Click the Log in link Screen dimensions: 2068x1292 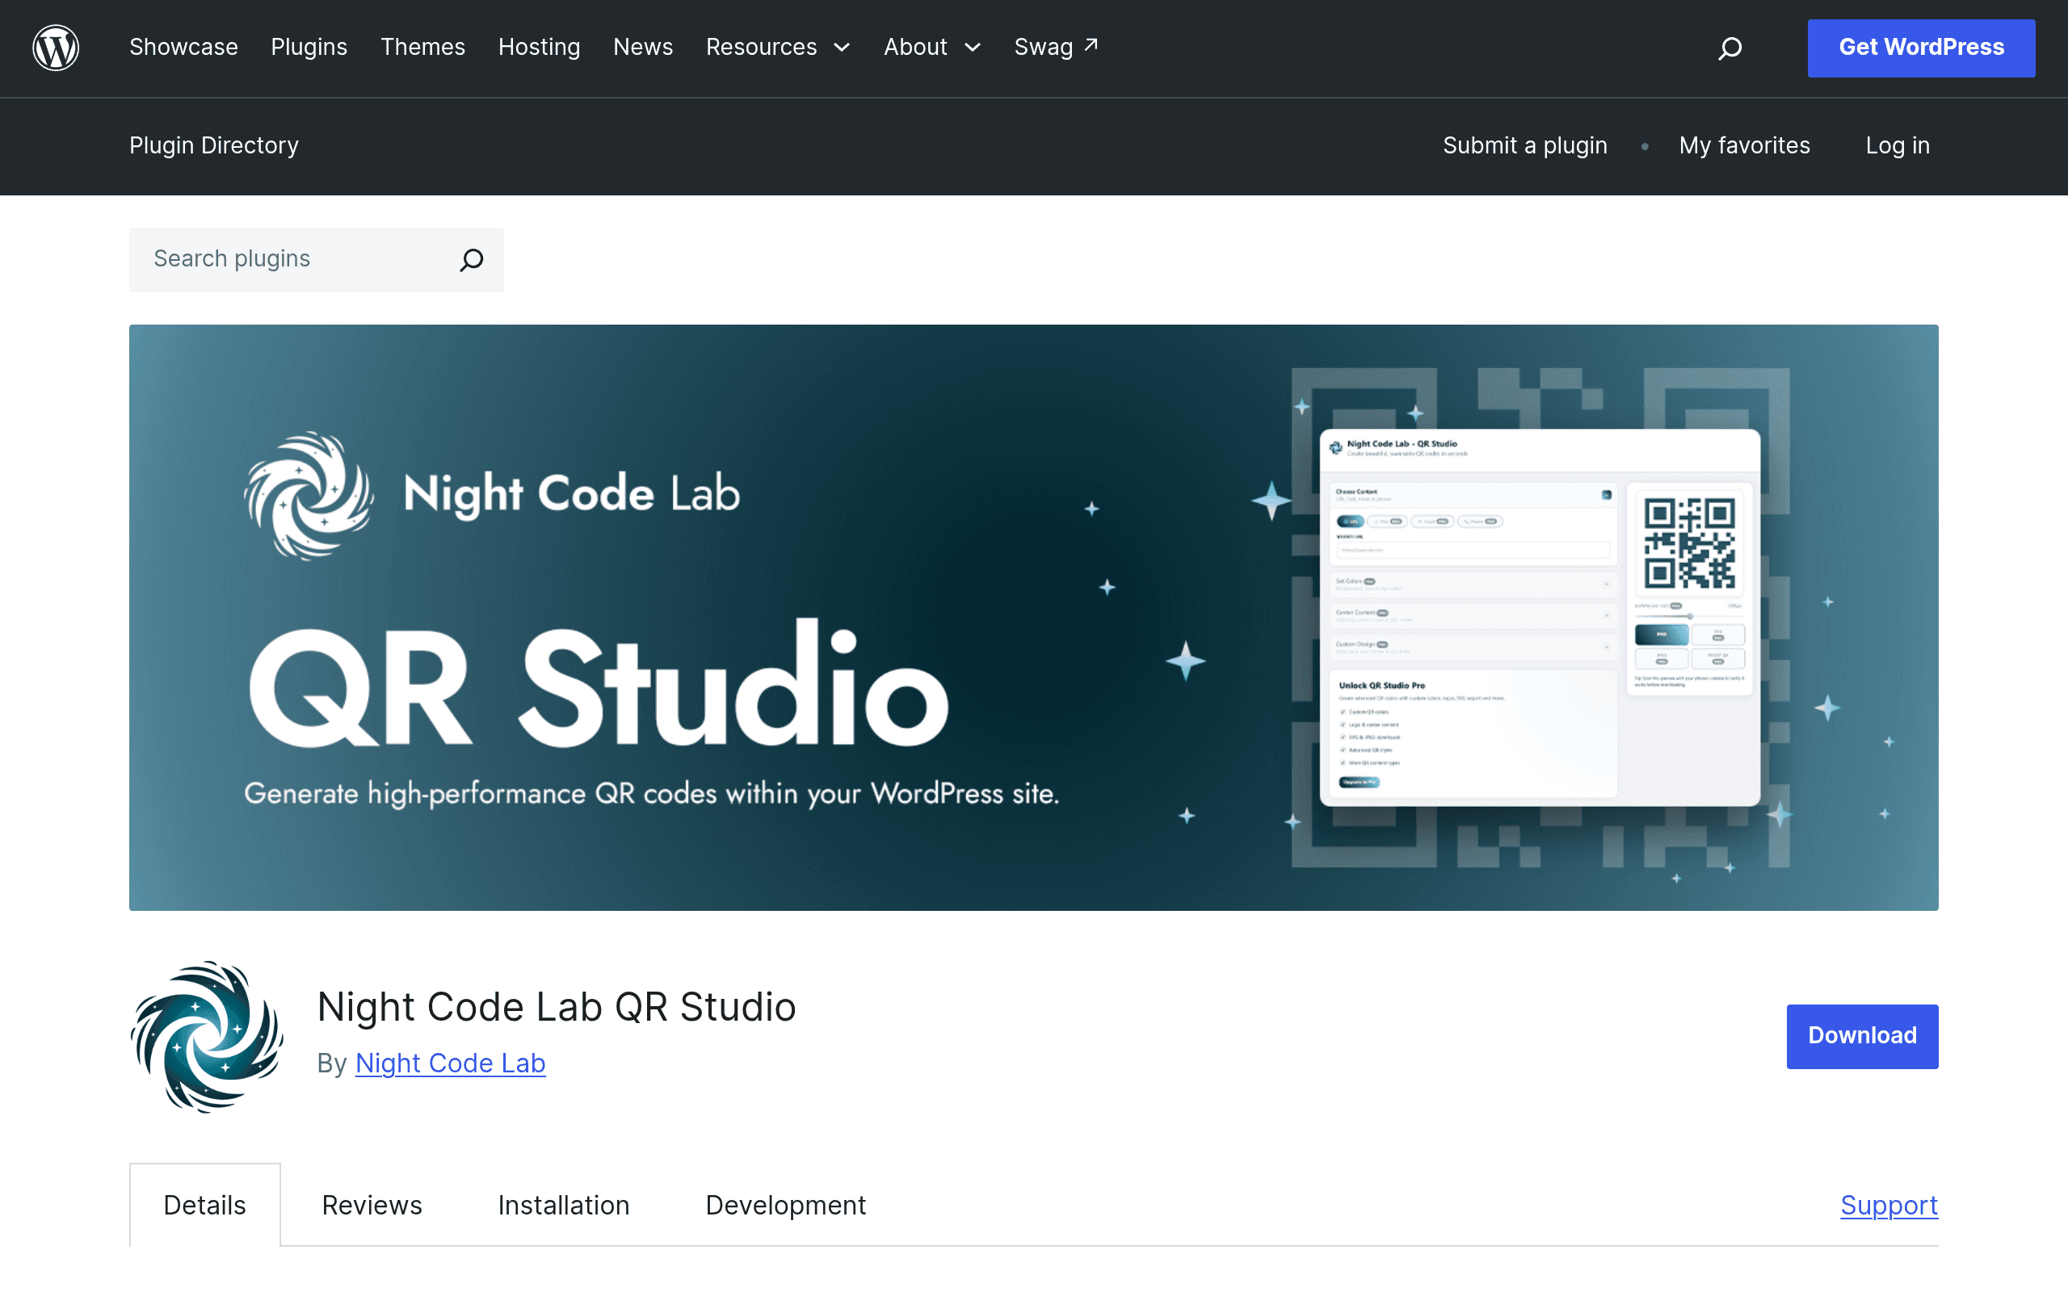pos(1897,145)
